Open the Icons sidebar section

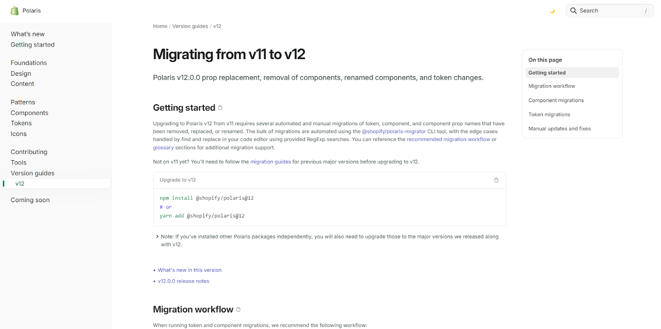[x=19, y=134]
